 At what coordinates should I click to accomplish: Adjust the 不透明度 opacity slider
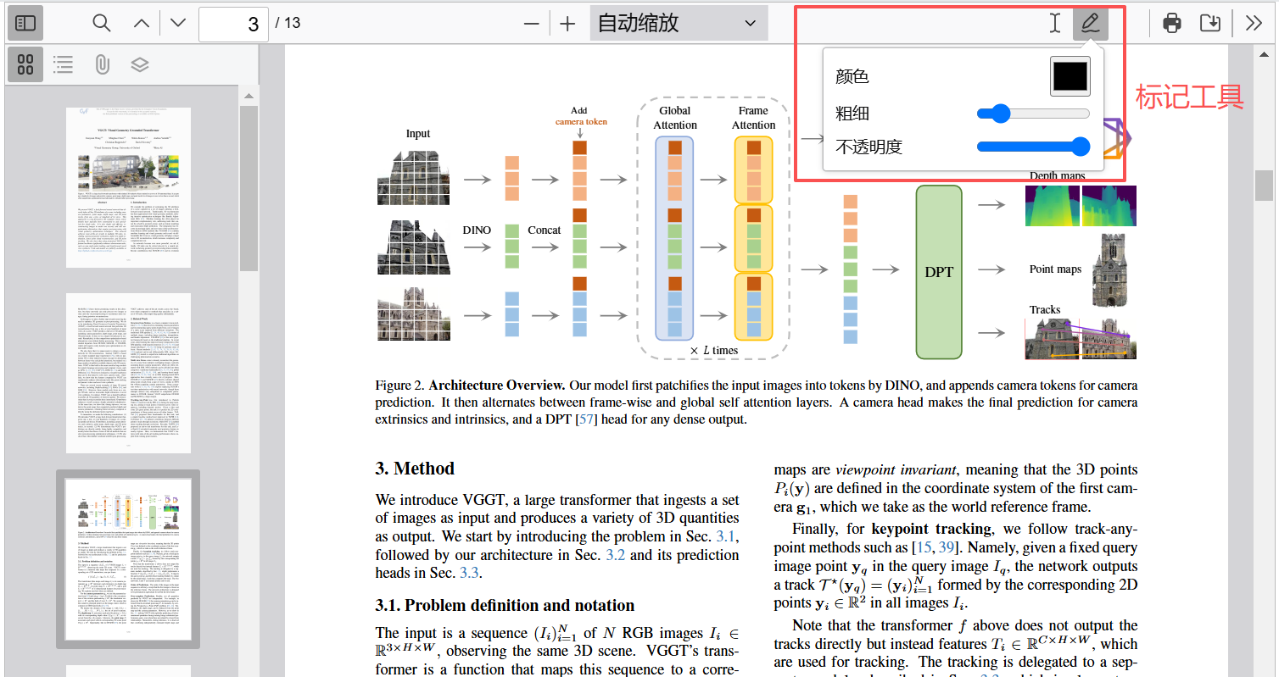coord(1033,147)
